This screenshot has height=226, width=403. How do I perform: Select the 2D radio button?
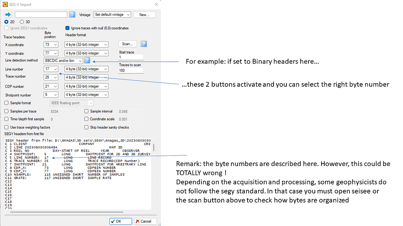[6, 22]
